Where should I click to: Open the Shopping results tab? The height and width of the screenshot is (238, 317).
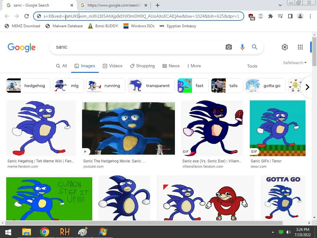coord(142,66)
